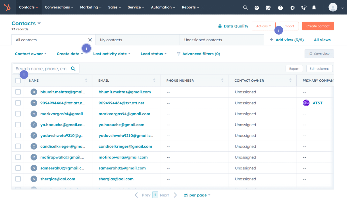Open the Help question mark icon
The width and height of the screenshot is (347, 200).
pyautogui.click(x=280, y=8)
